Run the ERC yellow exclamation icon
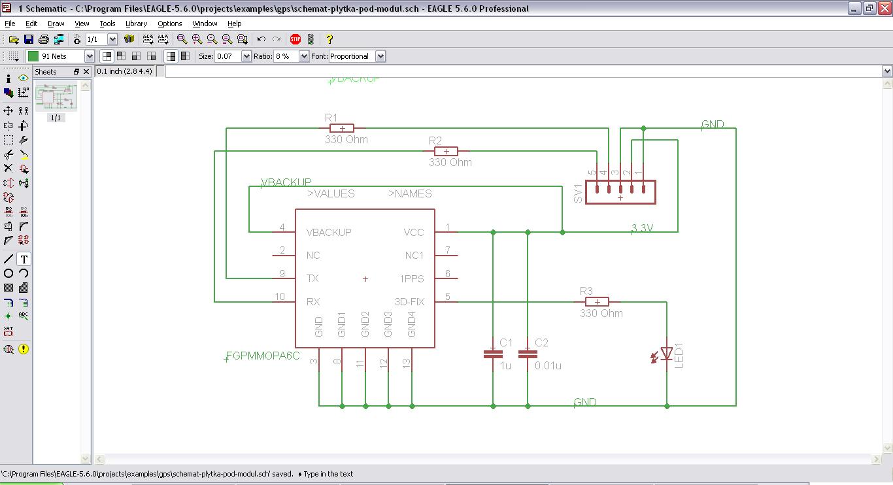Image resolution: width=893 pixels, height=485 pixels. point(24,349)
